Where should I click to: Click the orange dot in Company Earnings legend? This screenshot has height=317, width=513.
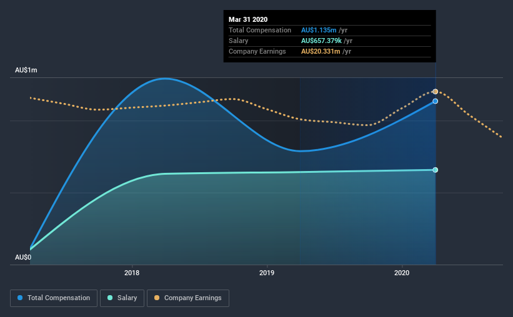[157, 298]
